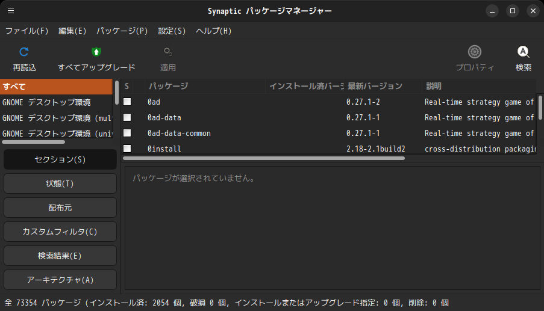The width and height of the screenshot is (544, 311).
Task: Open the ファイル(F) menu
Action: coord(27,31)
